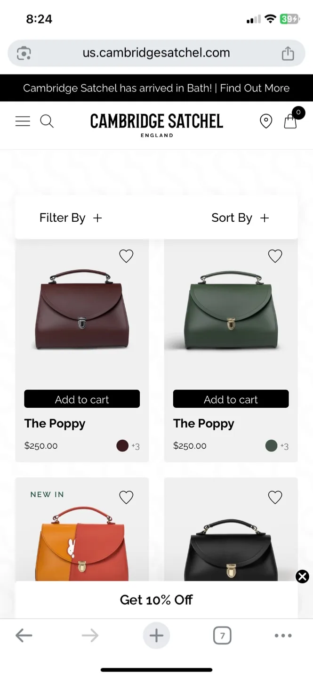Favorite the orange Poppy with the heart toggle
Image resolution: width=313 pixels, height=678 pixels.
pos(126,497)
